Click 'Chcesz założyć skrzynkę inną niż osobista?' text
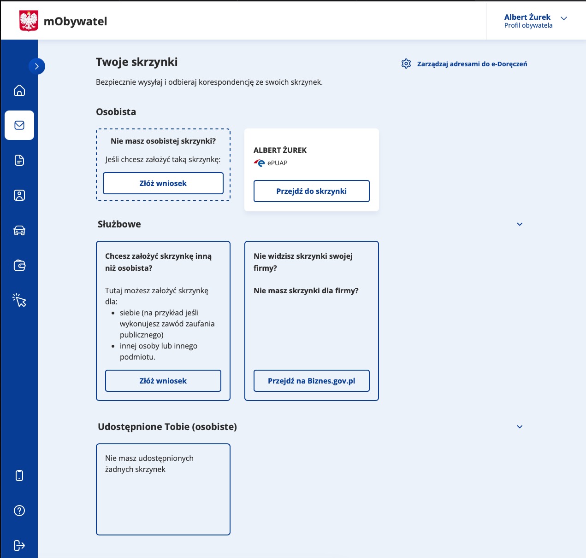Viewport: 586px width, 558px height. pos(158,262)
